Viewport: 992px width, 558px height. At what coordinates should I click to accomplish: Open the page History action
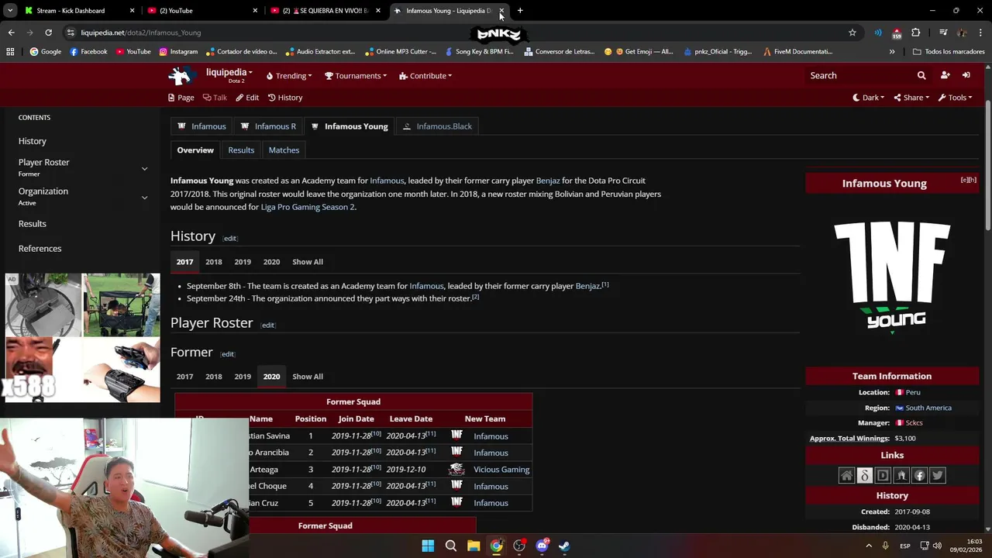(285, 98)
